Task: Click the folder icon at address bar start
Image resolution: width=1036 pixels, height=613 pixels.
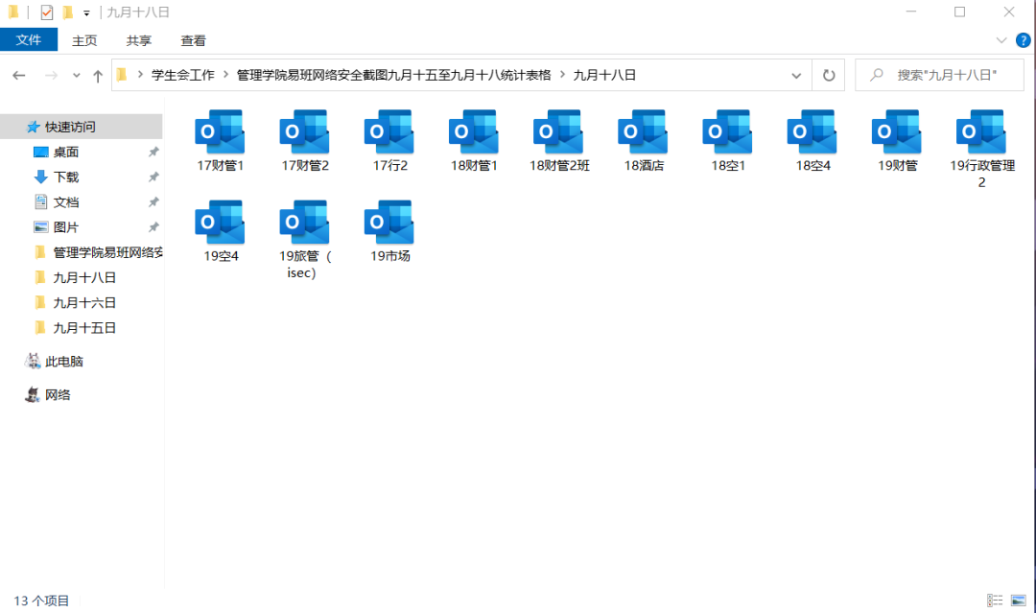Action: [122, 75]
